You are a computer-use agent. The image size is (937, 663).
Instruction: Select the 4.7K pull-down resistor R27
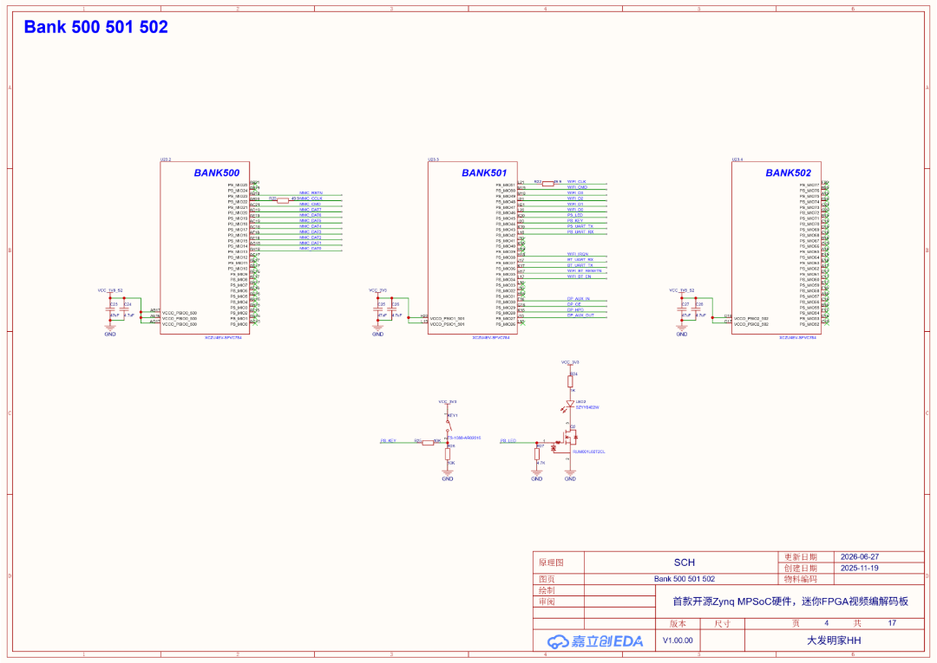pos(537,455)
